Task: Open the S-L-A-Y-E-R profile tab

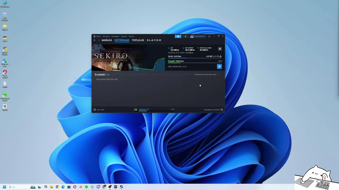Action: pyautogui.click(x=154, y=40)
